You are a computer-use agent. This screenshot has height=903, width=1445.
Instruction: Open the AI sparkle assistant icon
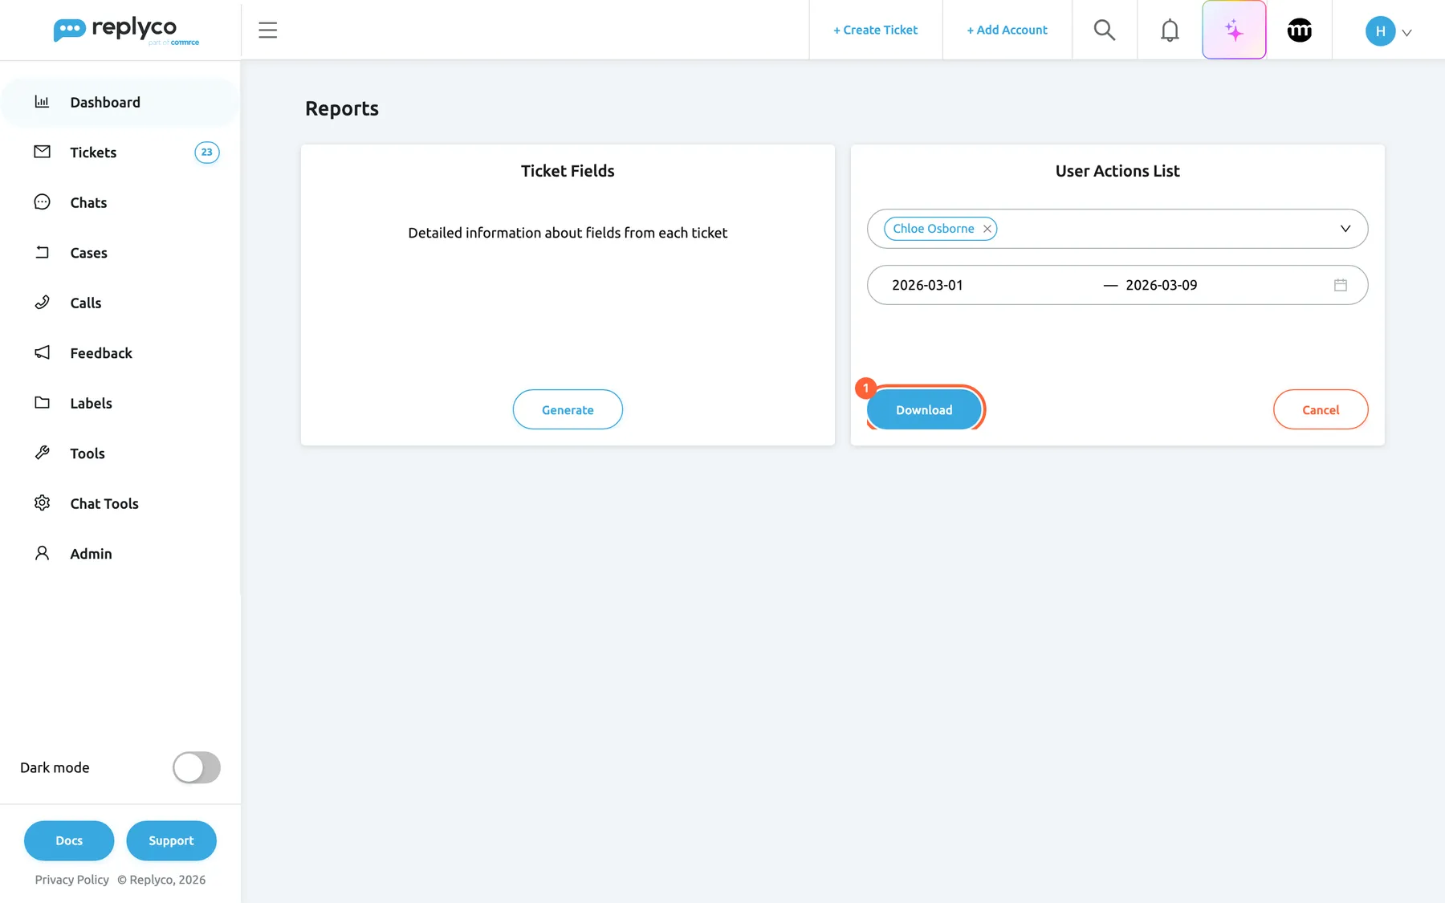click(1234, 30)
